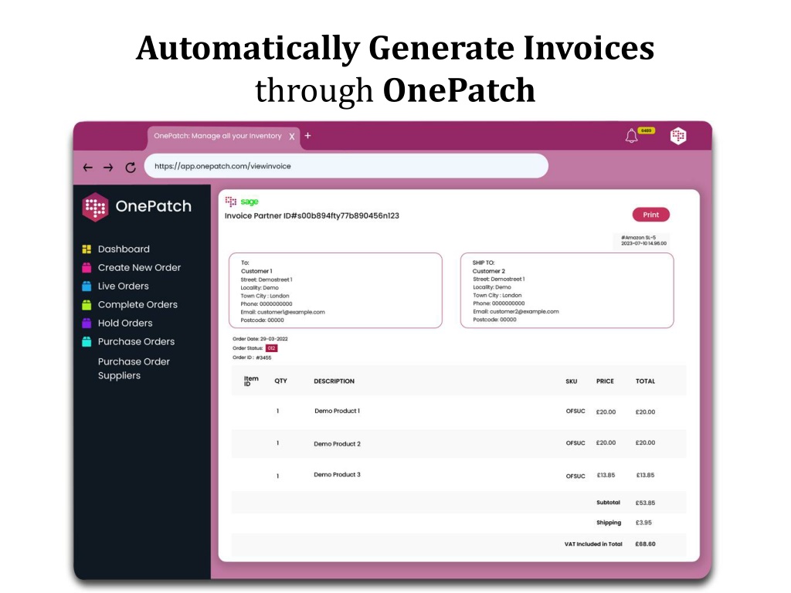This screenshot has width=791, height=593.
Task: Go to Live Orders
Action: click(x=123, y=286)
